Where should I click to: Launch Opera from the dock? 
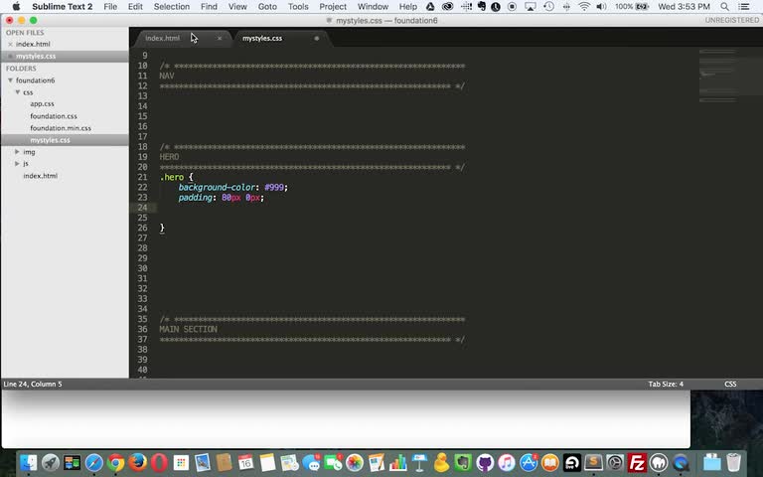click(x=159, y=462)
